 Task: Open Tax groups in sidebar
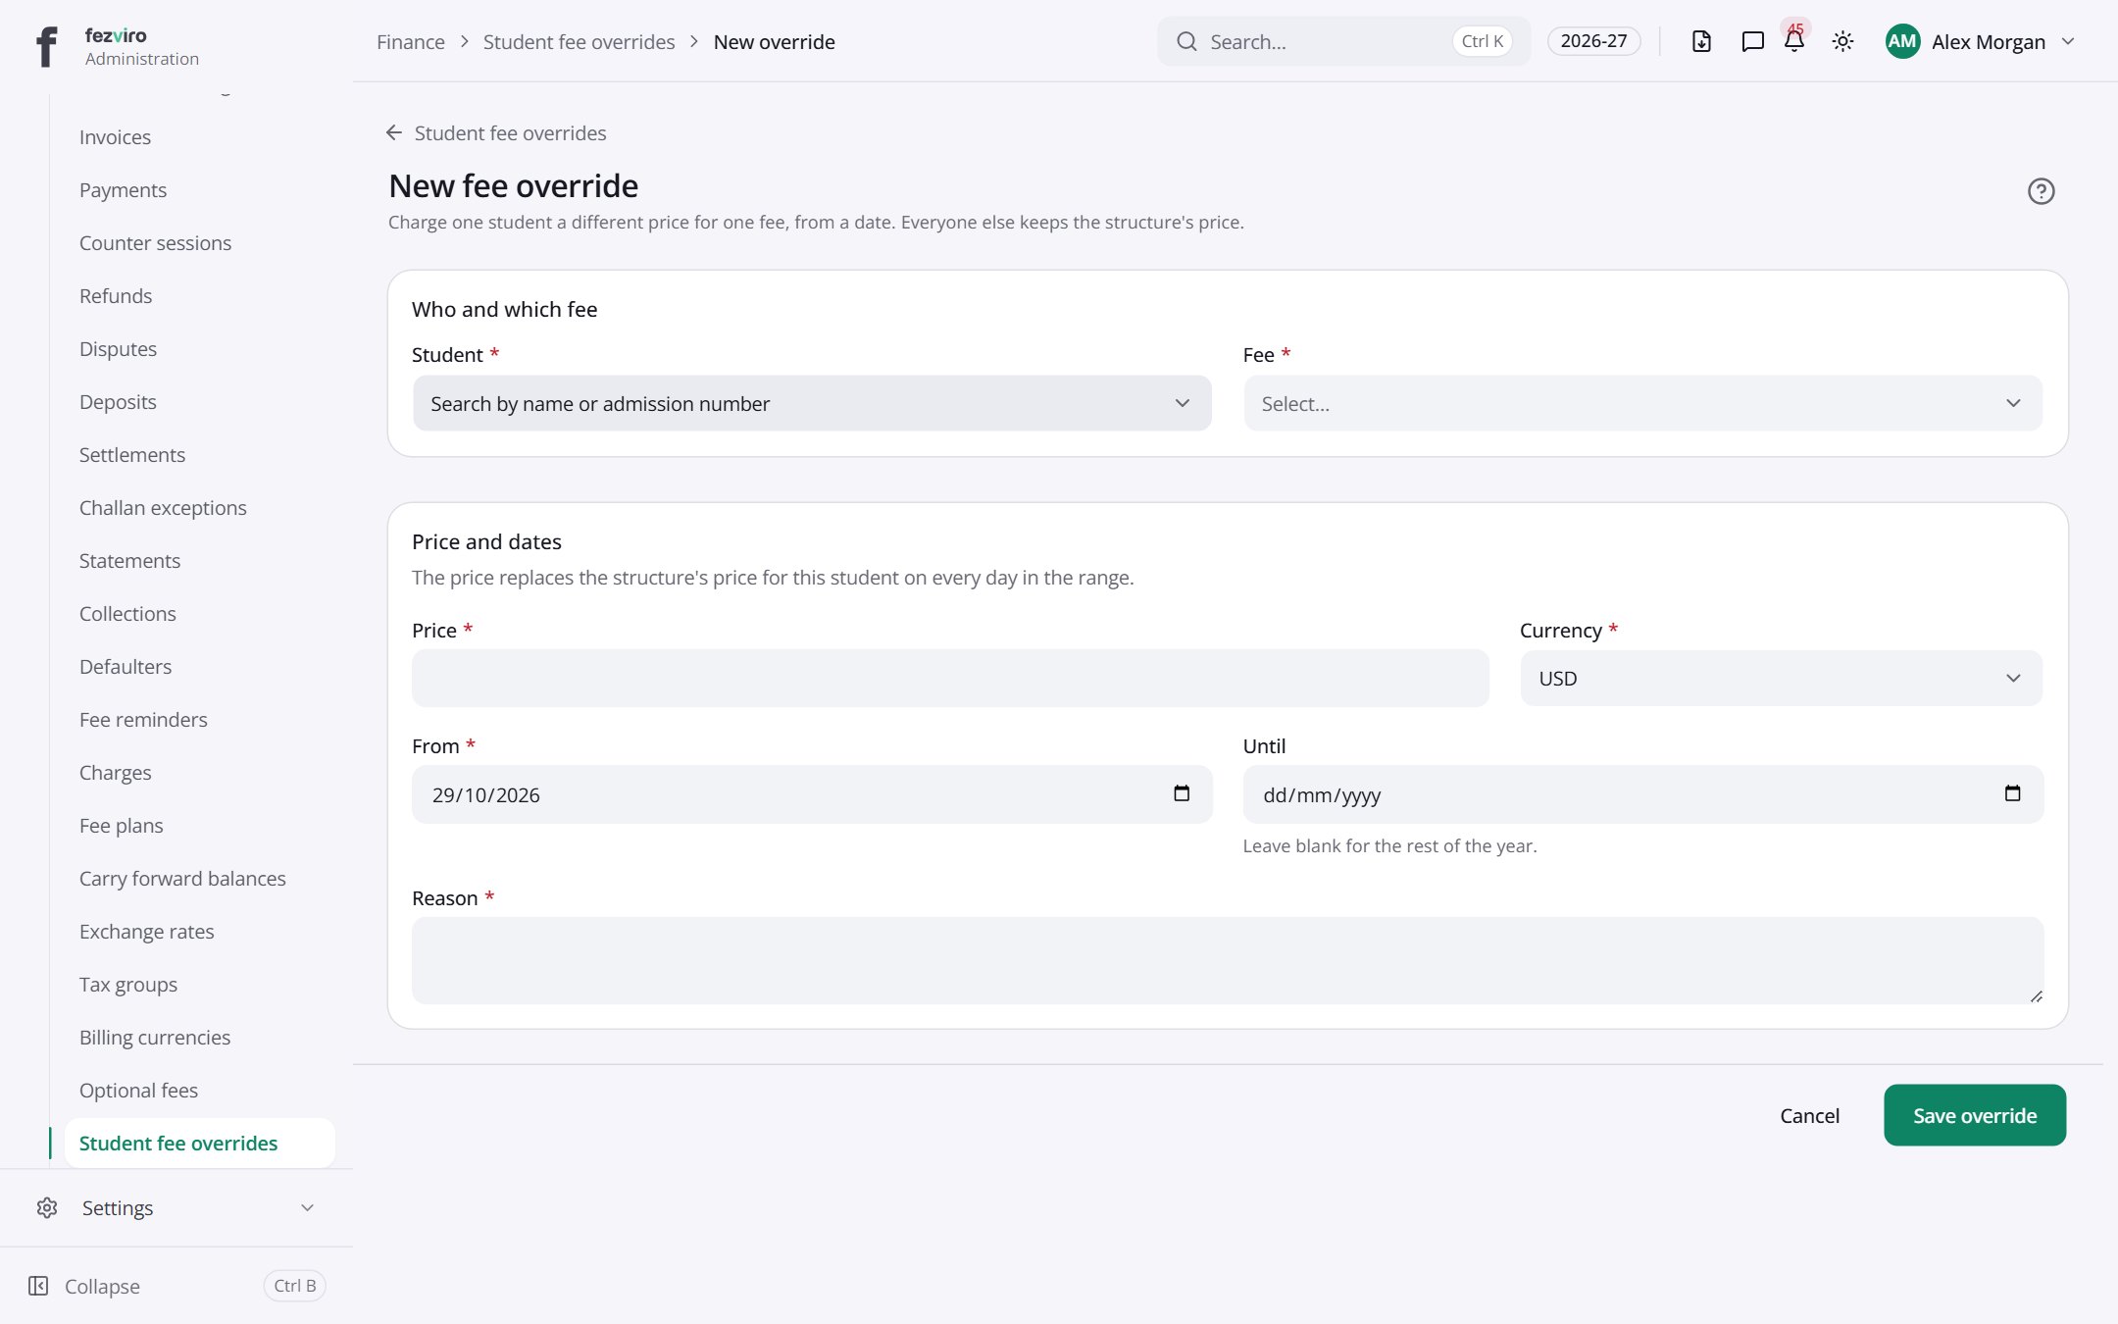coord(128,984)
